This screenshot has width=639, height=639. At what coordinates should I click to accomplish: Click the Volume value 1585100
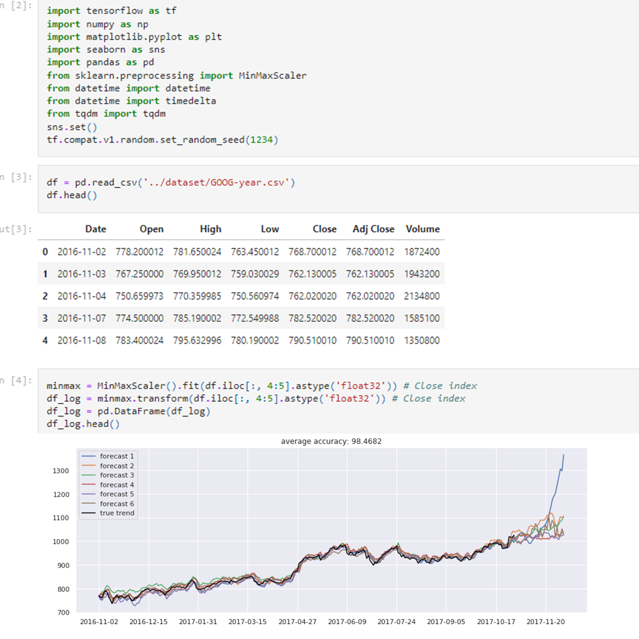422,318
